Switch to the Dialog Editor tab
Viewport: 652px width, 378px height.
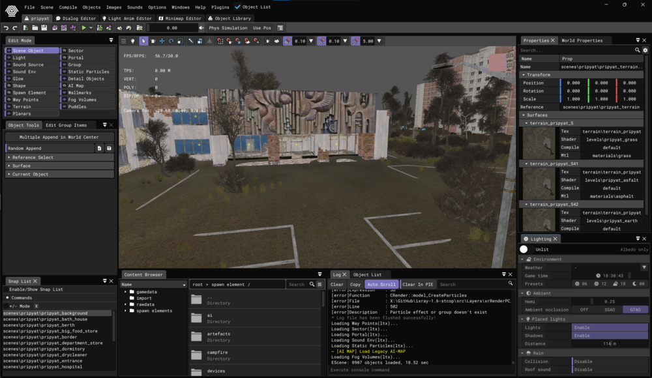[76, 18]
